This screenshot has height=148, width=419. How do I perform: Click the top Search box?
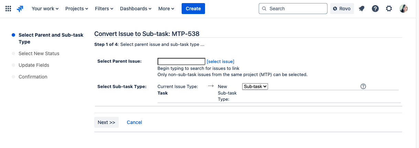pos(293,9)
